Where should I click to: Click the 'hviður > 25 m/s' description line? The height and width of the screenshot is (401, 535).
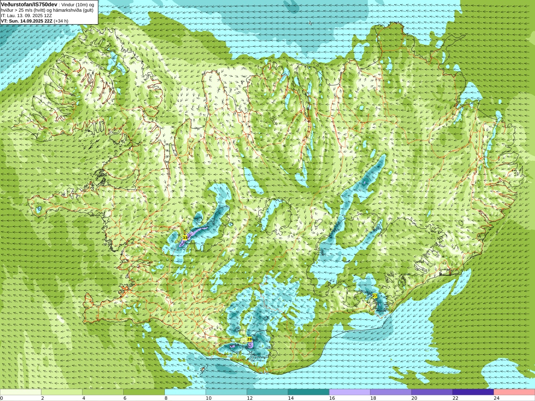[47, 10]
